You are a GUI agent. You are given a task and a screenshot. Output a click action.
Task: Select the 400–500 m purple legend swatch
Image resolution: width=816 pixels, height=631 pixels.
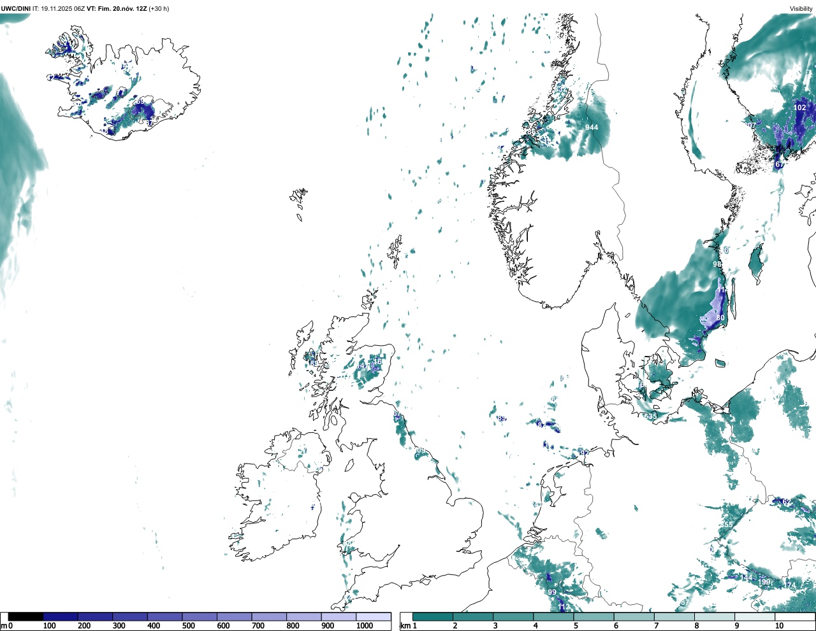click(164, 616)
